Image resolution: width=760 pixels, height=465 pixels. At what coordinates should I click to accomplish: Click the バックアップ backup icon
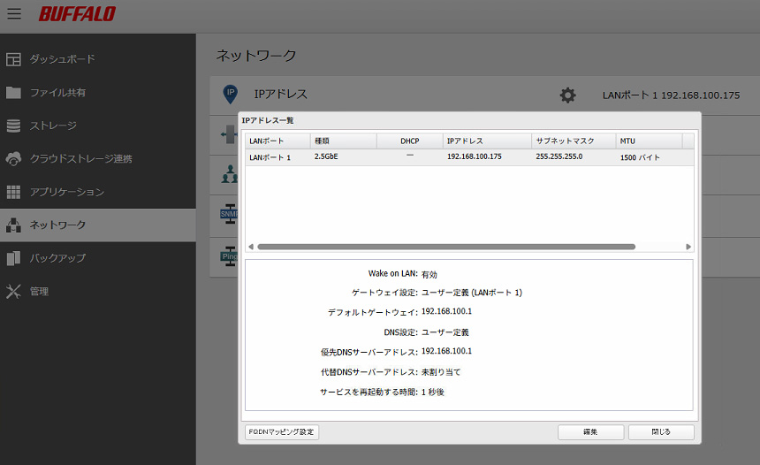coord(13,258)
